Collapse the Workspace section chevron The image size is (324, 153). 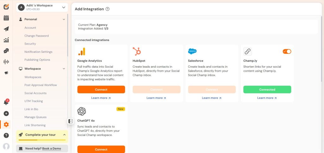click(x=64, y=69)
